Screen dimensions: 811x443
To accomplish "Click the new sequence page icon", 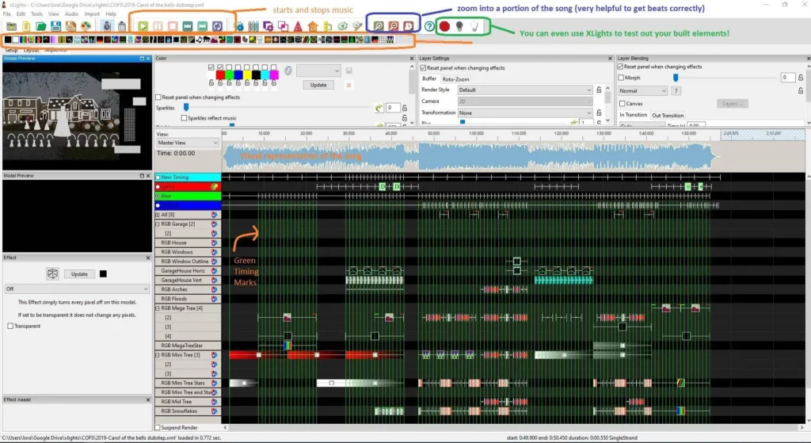I will point(26,26).
